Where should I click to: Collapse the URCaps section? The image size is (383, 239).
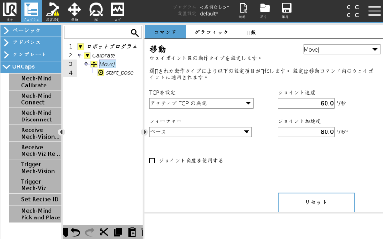[31, 67]
